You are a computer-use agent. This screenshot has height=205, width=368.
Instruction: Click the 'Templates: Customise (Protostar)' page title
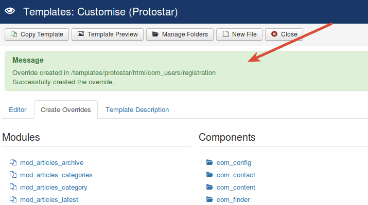pos(100,12)
